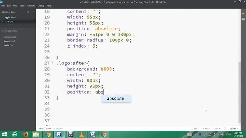The height and width of the screenshot is (138, 246).
Task: Launch Internet Explorer from the taskbar
Action: 15,135
